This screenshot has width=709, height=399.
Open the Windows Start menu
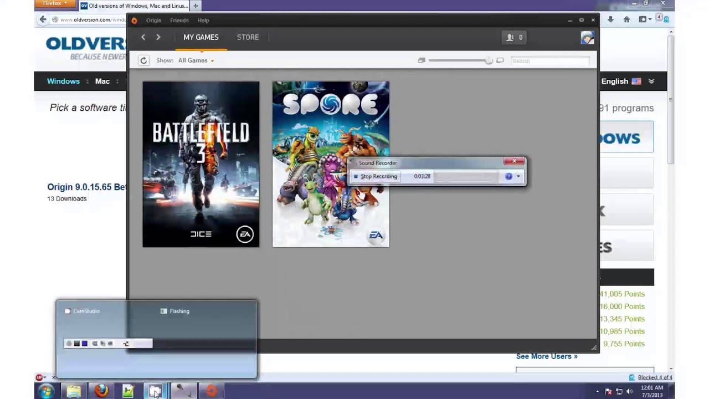(46, 391)
